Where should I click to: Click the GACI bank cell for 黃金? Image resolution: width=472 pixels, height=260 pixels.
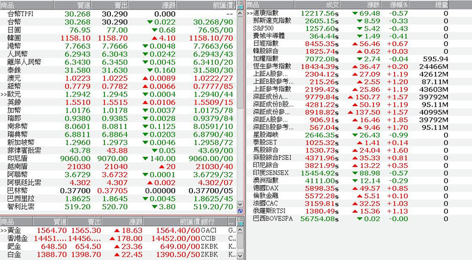(209, 231)
